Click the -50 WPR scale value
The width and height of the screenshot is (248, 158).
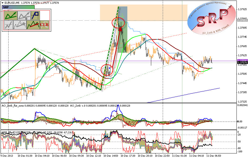pyautogui.click(x=239, y=142)
